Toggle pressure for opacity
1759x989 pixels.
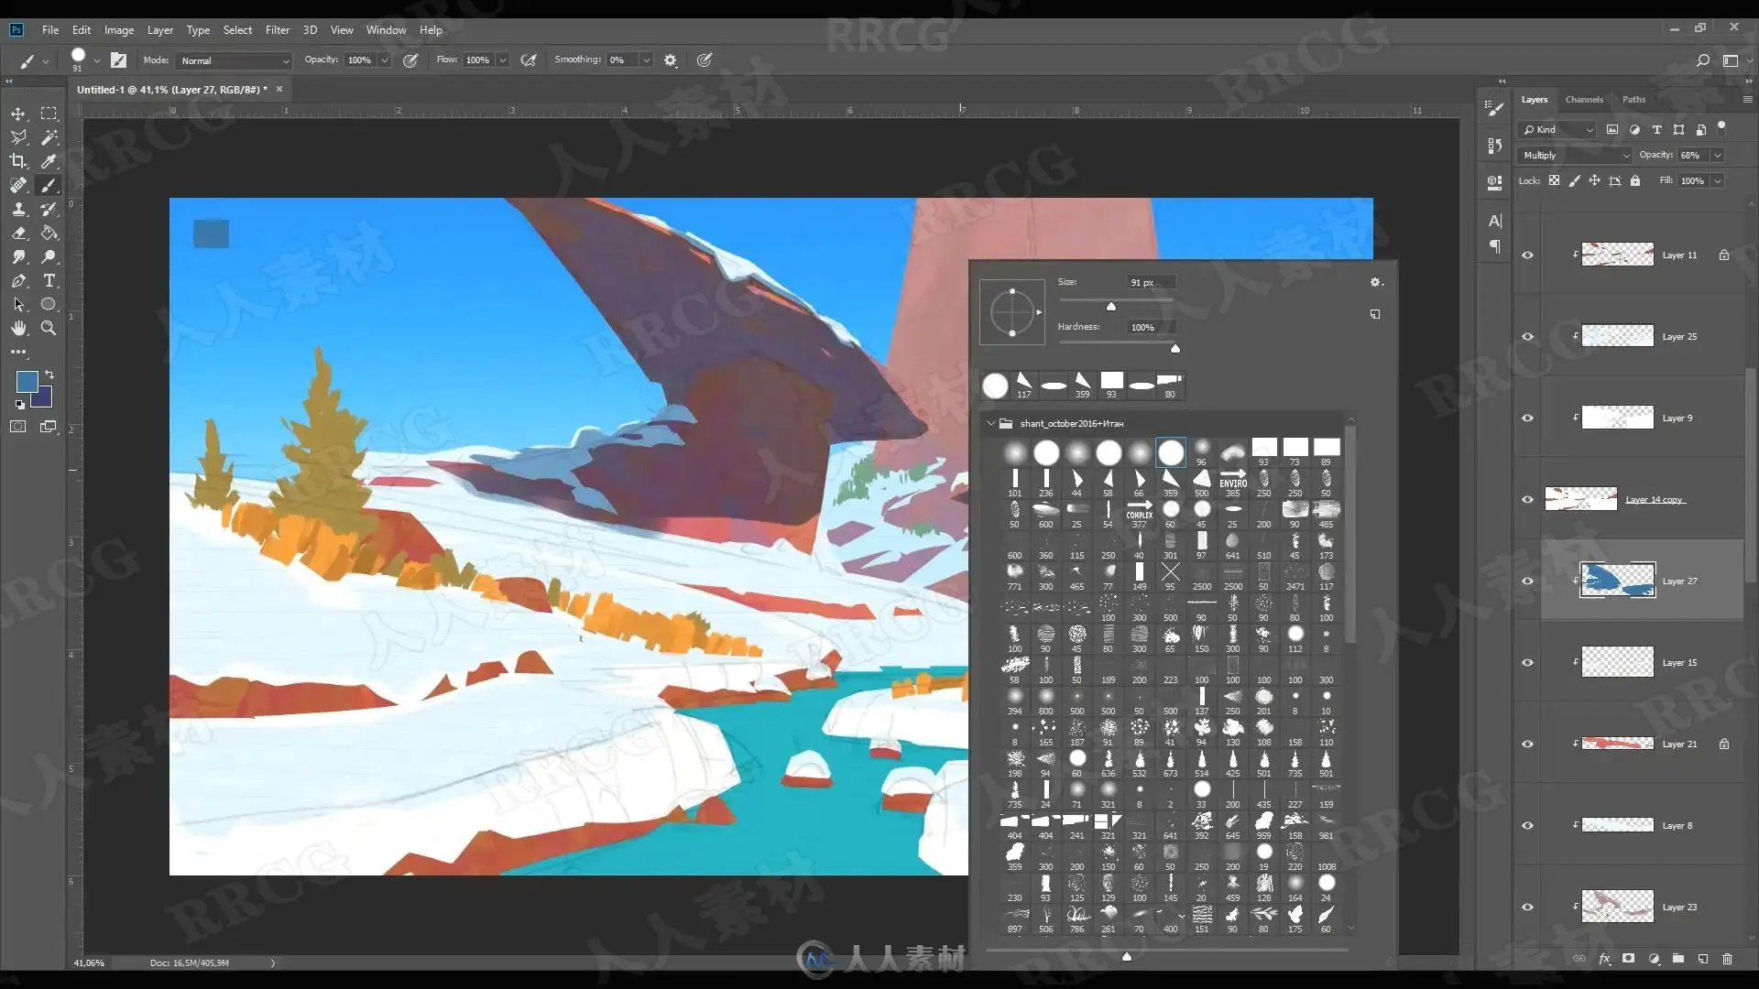pos(410,60)
